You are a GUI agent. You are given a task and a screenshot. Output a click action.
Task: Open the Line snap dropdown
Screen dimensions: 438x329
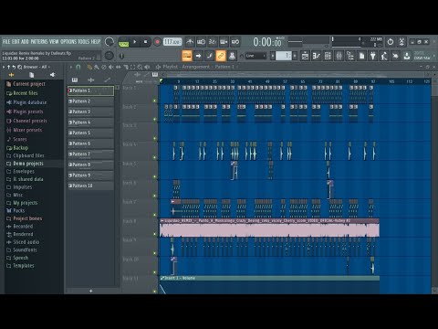[255, 56]
